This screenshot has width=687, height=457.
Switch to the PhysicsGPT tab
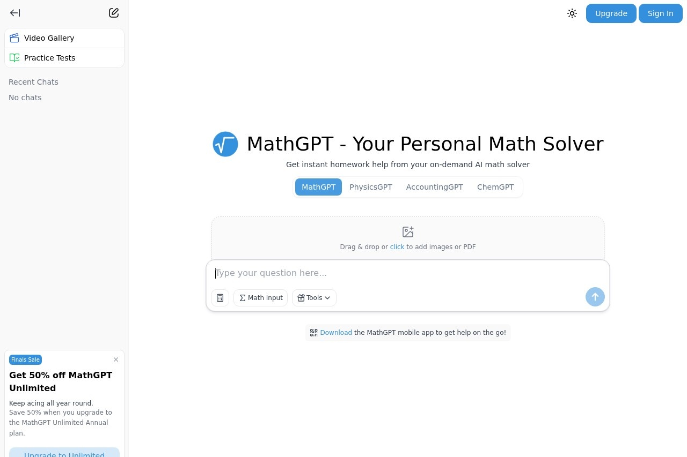tap(371, 187)
